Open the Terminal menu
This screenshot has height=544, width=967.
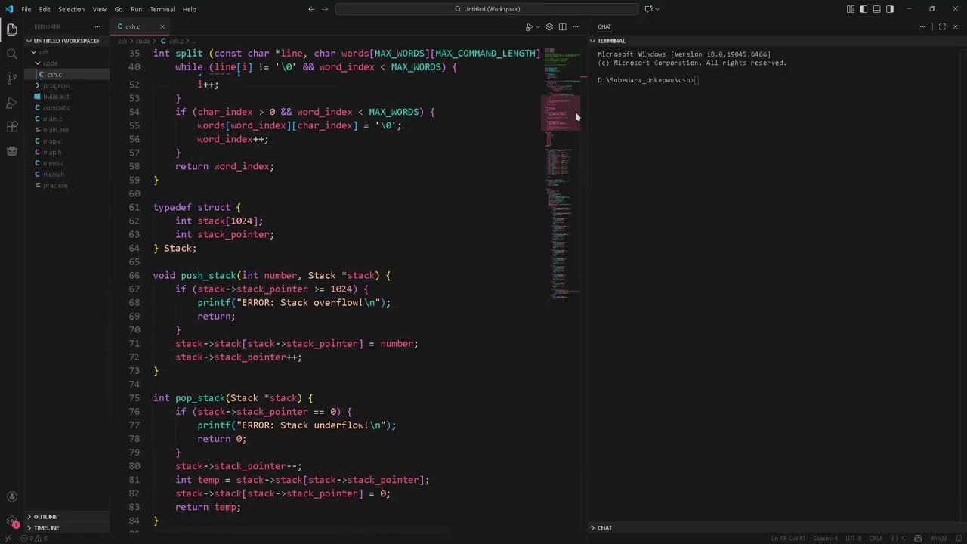[162, 9]
